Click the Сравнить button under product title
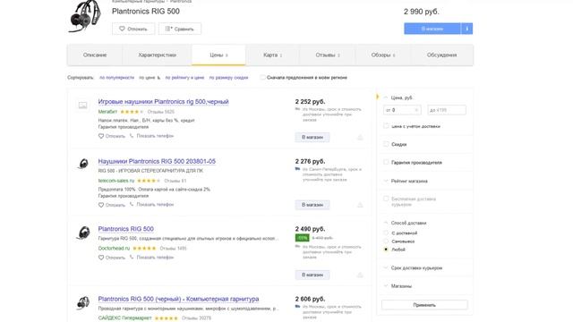Screen dimensions: 573x322 pyautogui.click(x=180, y=29)
